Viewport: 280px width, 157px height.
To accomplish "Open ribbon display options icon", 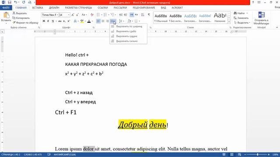I will 259,2.
